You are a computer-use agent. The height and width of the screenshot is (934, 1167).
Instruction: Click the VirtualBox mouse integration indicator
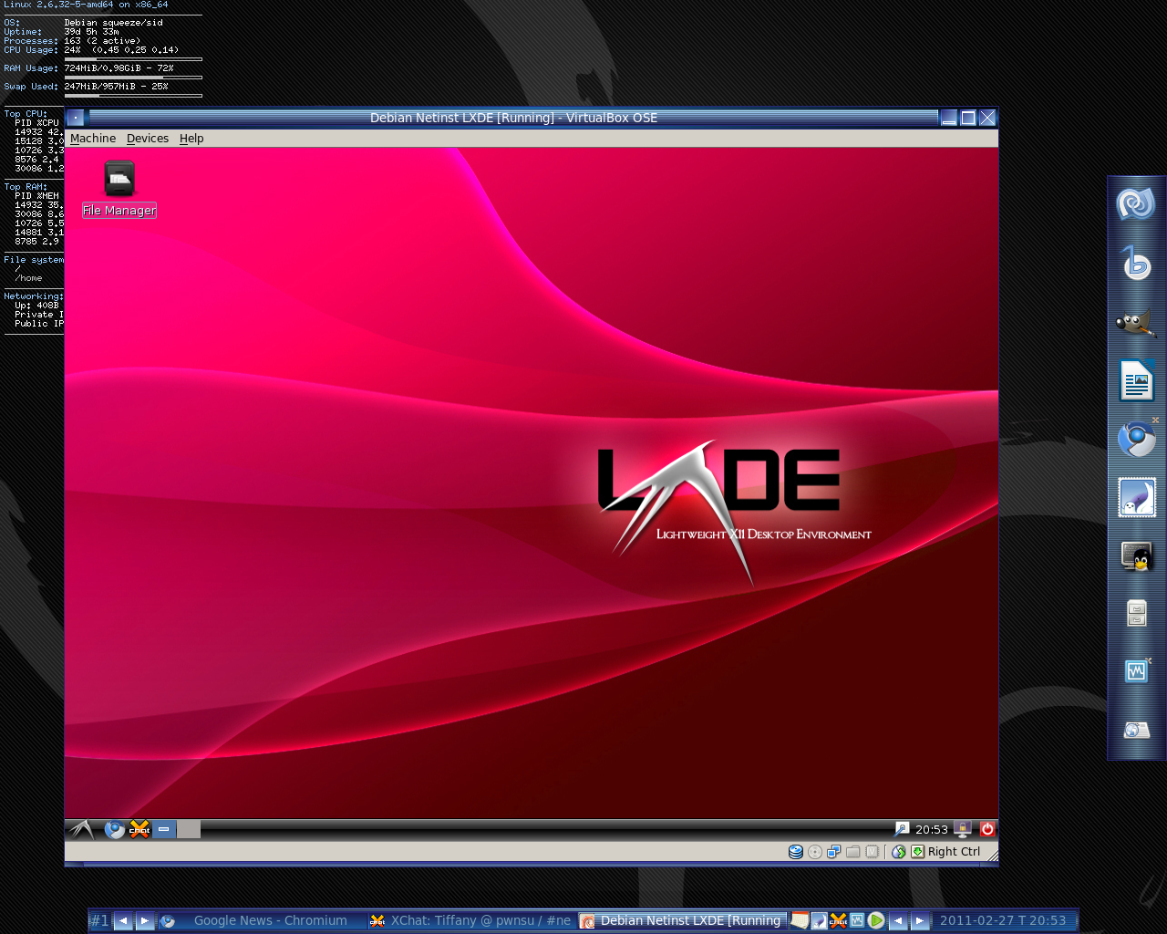pyautogui.click(x=898, y=852)
